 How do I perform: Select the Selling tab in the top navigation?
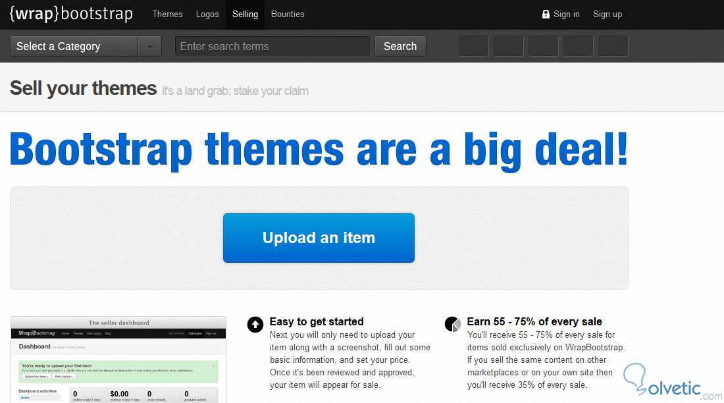point(246,14)
